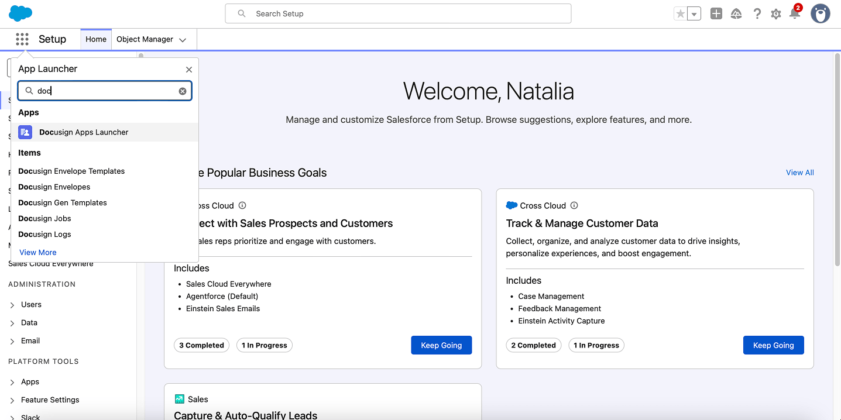
Task: Click Sales Cloud Everywhere in the Includes list
Action: [229, 284]
